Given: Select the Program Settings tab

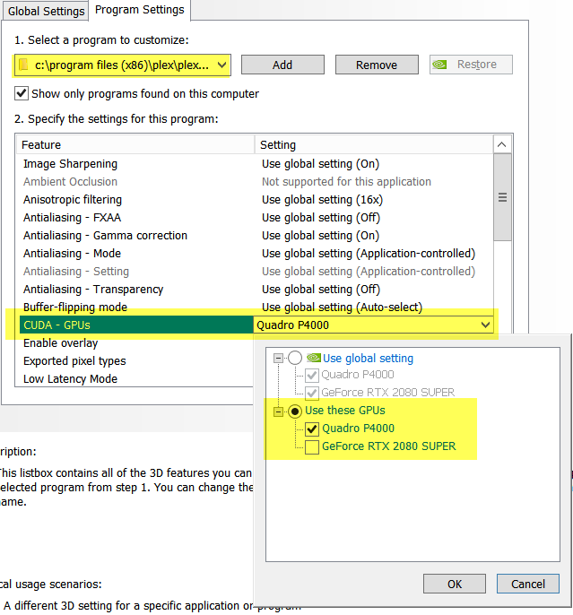Looking at the screenshot, I should 140,10.
